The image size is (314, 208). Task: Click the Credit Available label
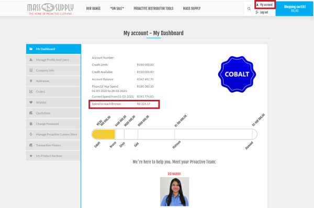pyautogui.click(x=103, y=72)
